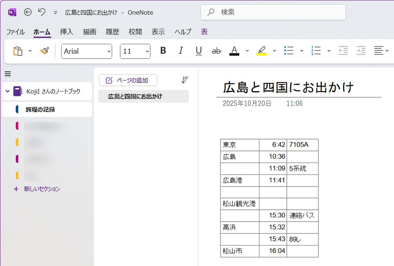
Task: Switch to the 表示 tab
Action: 158,32
